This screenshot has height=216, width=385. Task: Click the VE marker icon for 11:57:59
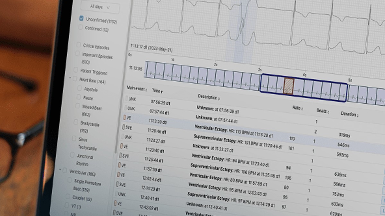119,165
